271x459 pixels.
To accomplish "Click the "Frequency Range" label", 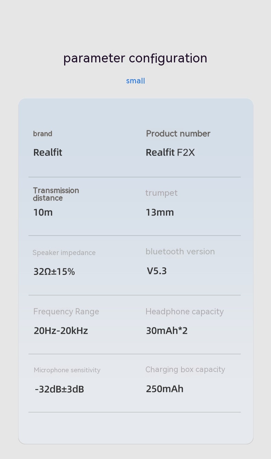I will pos(66,312).
